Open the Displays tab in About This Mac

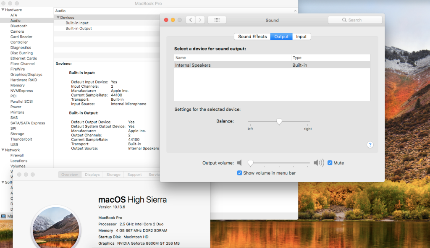coord(92,174)
